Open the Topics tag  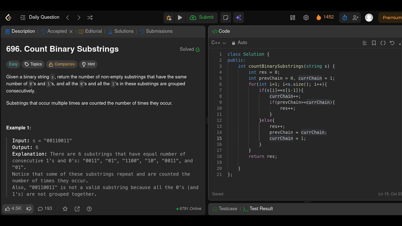33,64
